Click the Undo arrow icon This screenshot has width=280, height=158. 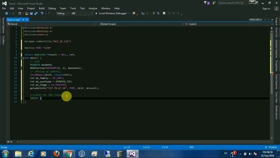[x=42, y=14]
